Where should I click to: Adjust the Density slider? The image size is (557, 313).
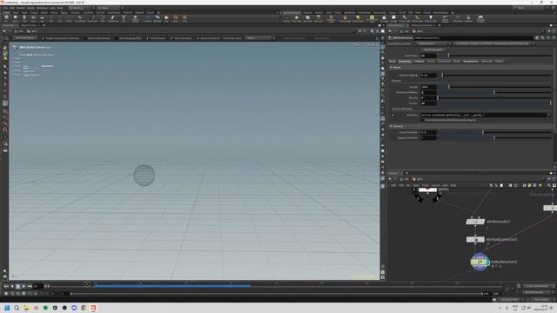pos(494,87)
